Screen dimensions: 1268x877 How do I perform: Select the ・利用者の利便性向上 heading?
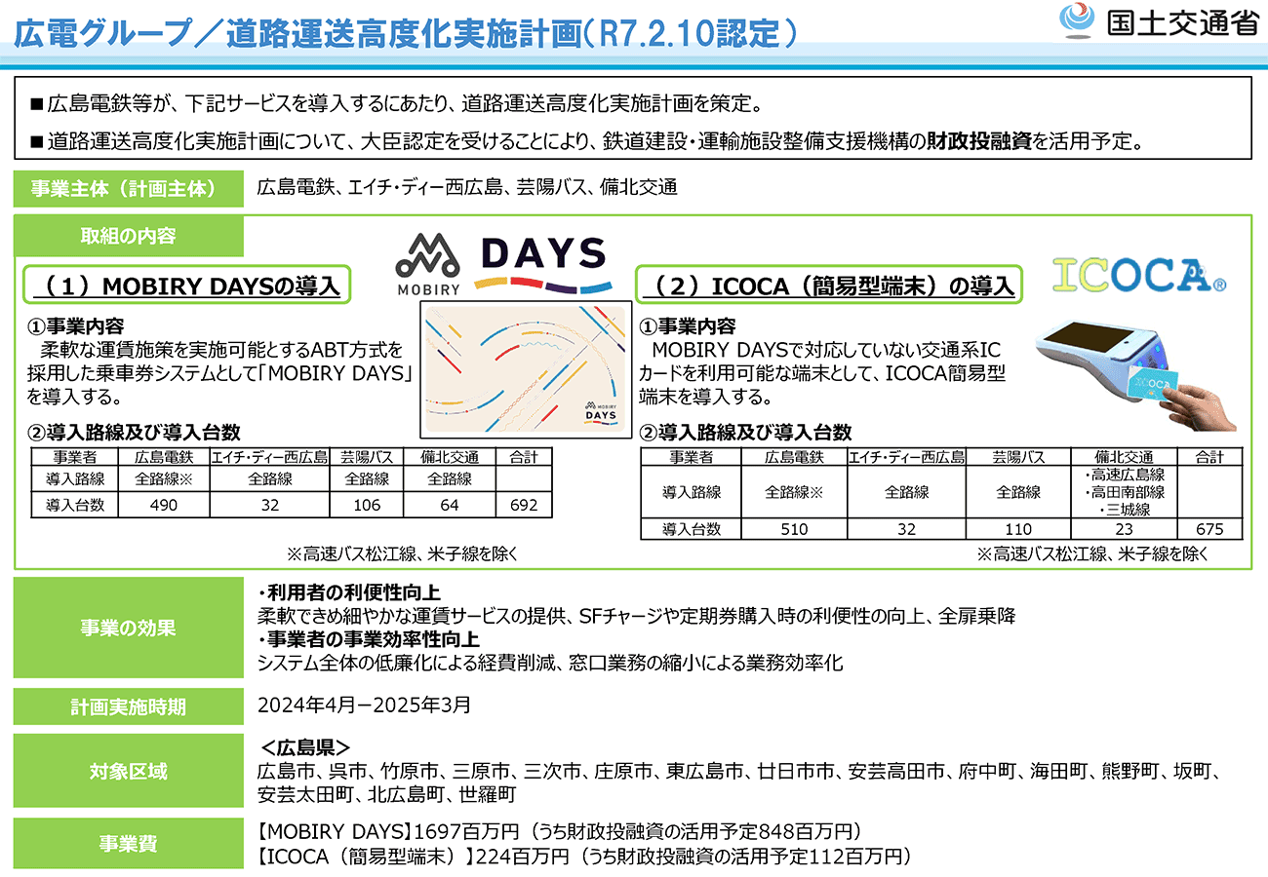(349, 592)
